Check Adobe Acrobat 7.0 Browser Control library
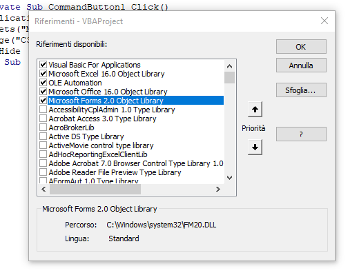The width and height of the screenshot is (359, 275). click(x=43, y=163)
